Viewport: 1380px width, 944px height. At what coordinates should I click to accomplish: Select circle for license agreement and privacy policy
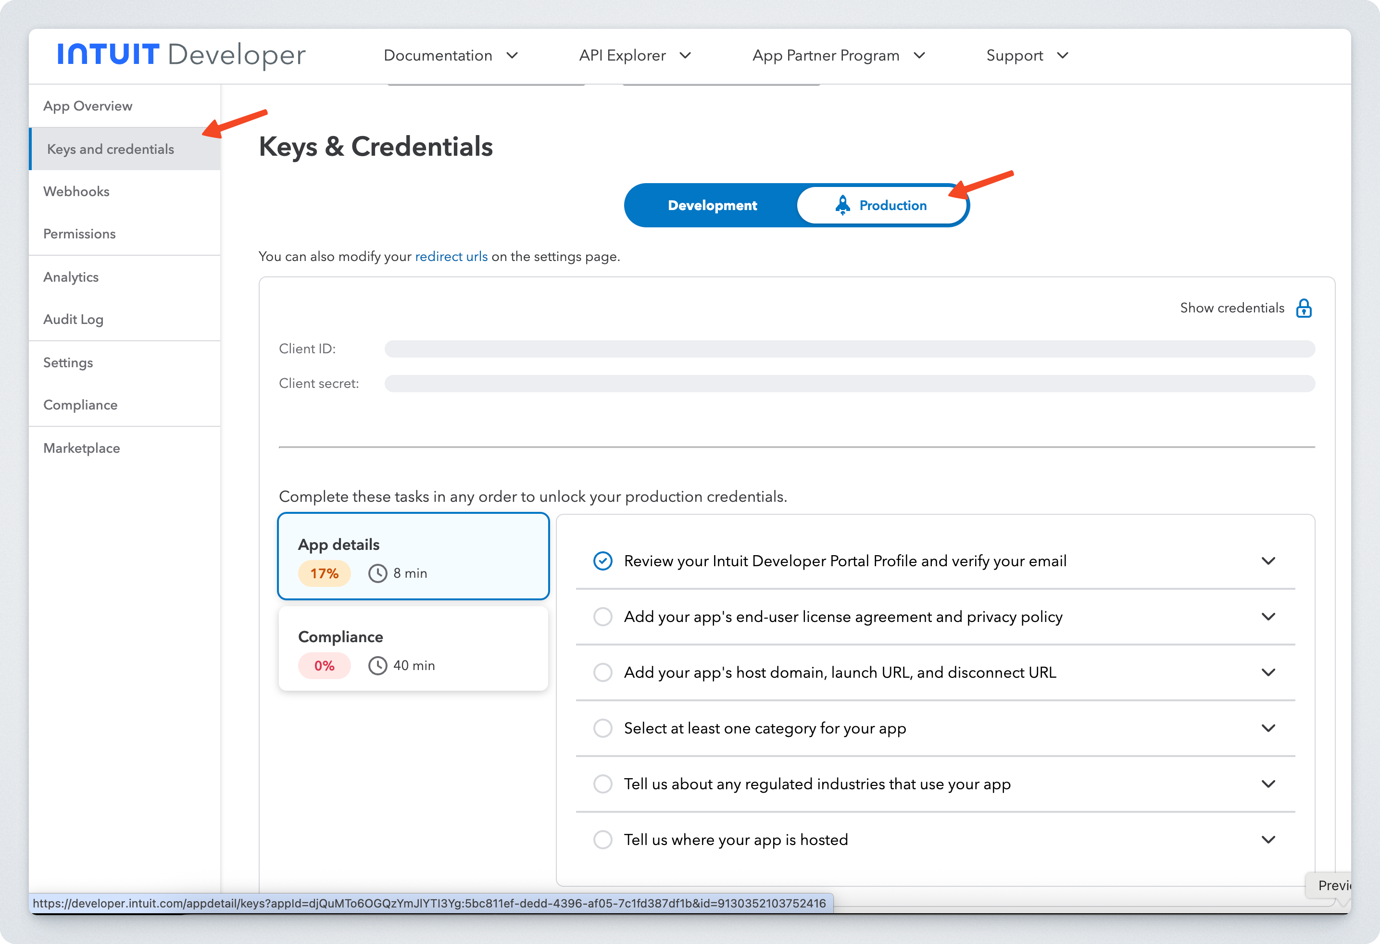602,617
